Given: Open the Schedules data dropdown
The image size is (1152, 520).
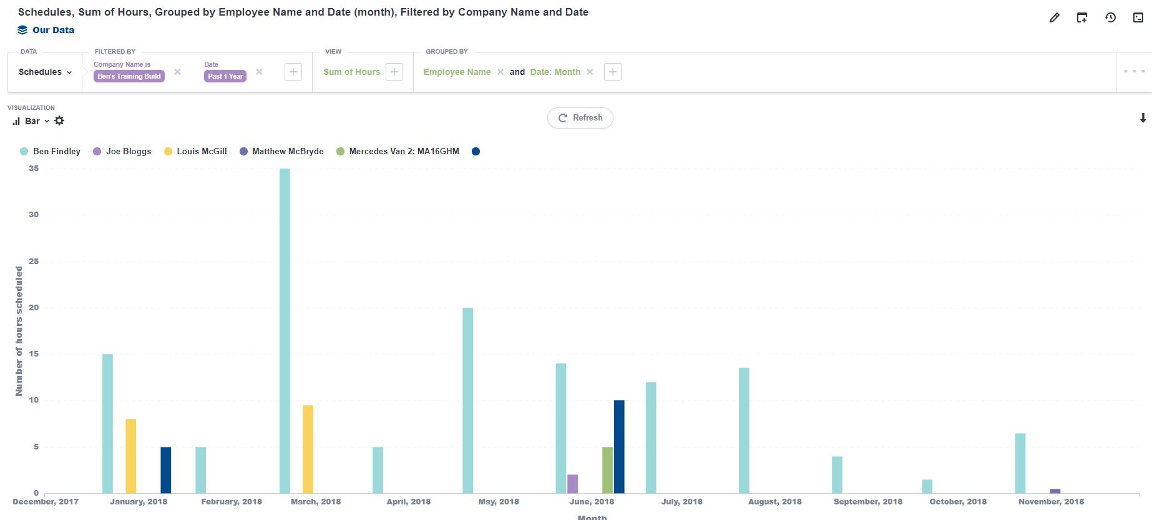Looking at the screenshot, I should tap(45, 72).
